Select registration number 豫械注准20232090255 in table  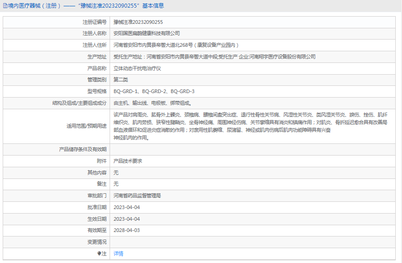pyautogui.click(x=138, y=22)
